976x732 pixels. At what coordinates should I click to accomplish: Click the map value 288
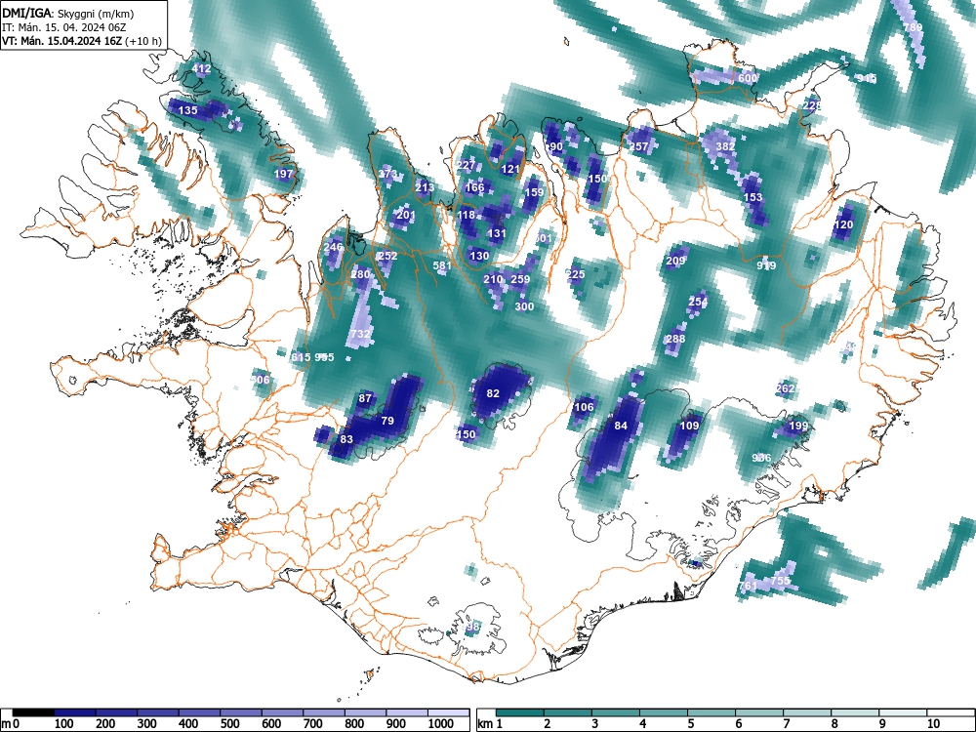click(x=675, y=339)
